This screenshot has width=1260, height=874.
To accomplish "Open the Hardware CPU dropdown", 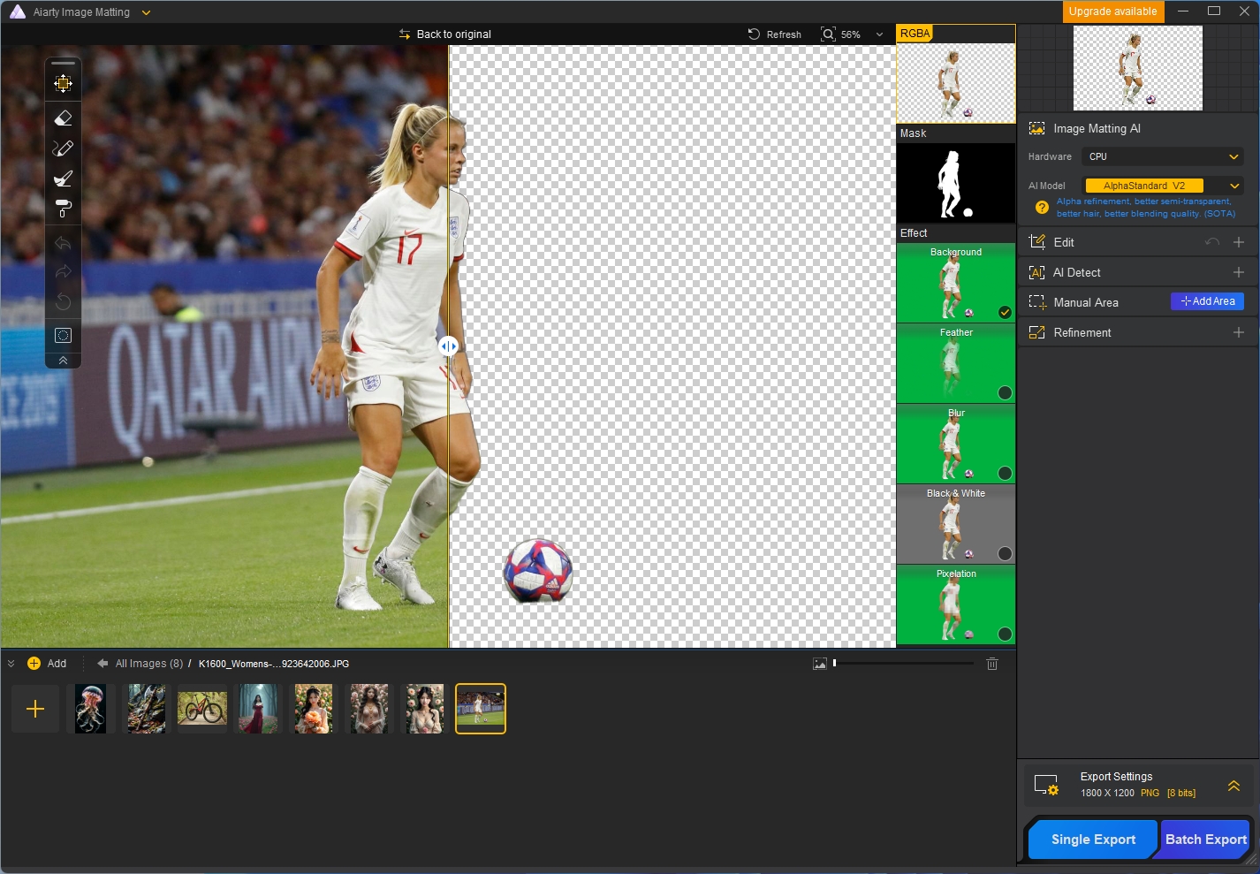I will (x=1162, y=156).
